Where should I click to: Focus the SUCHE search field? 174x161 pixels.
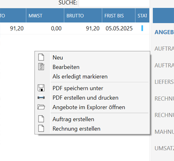(x=114, y=3)
